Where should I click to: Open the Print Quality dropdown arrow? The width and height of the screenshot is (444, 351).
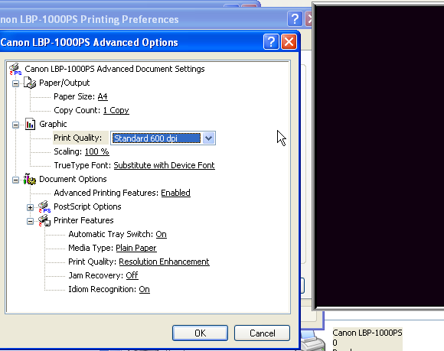208,138
